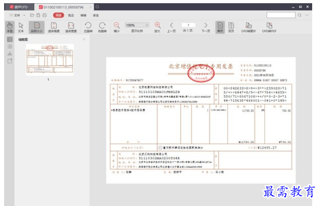Screen dimensions: 319x206
Task: Show thumbnails panel from sidebar icon
Action: [10, 39]
